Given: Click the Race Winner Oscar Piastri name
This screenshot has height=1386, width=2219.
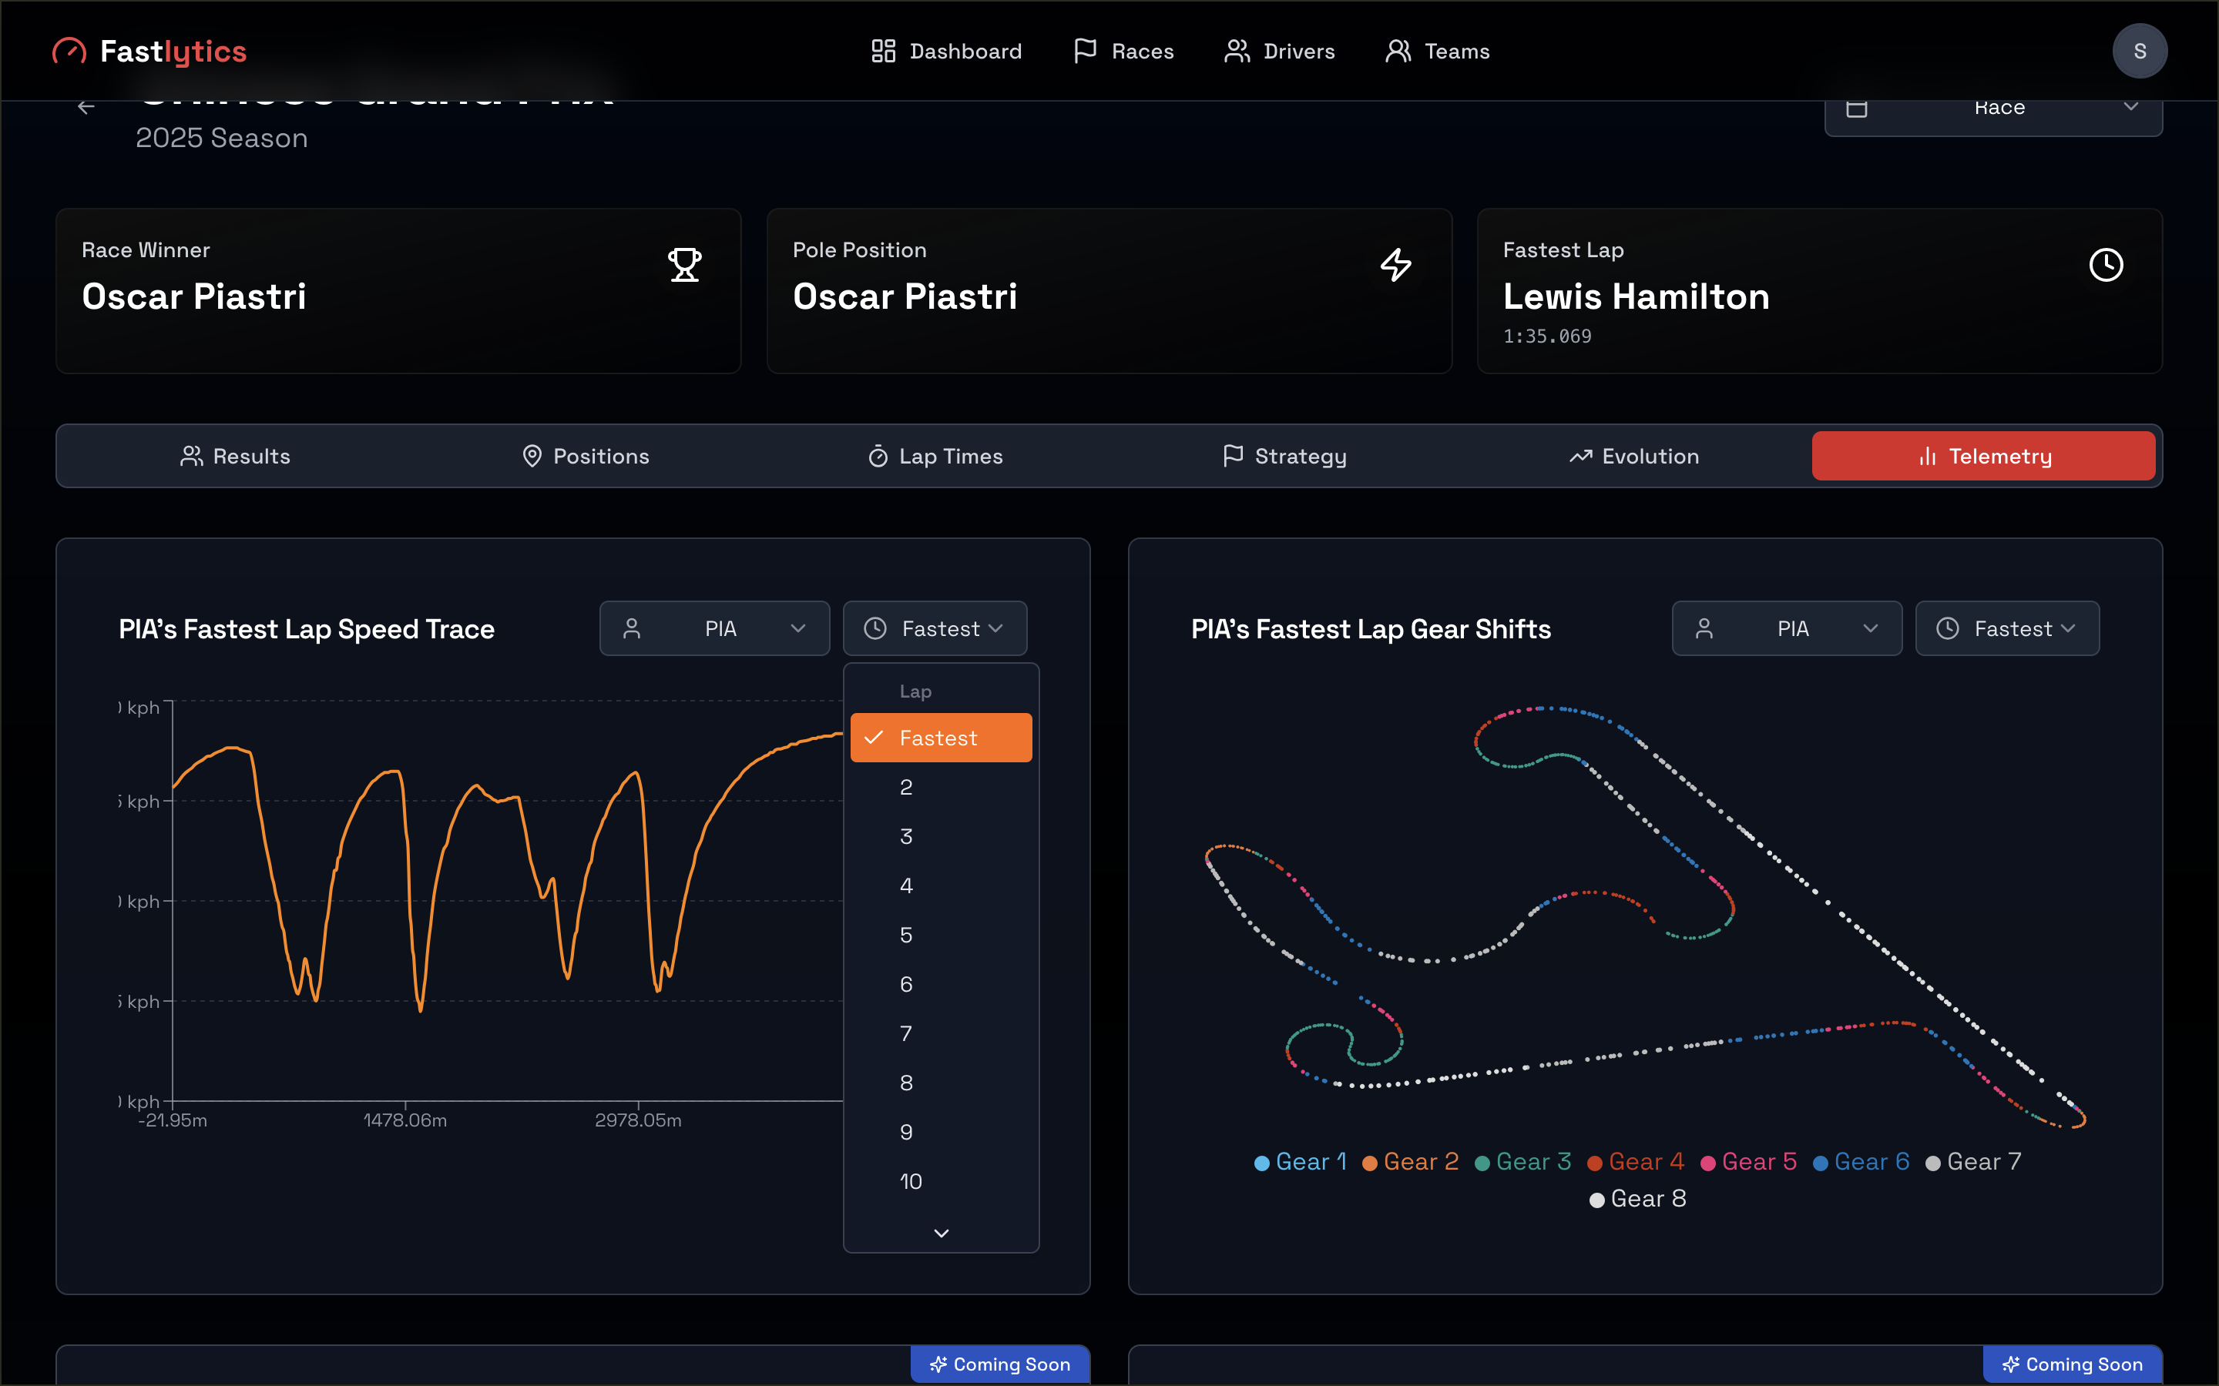Looking at the screenshot, I should click(x=193, y=296).
